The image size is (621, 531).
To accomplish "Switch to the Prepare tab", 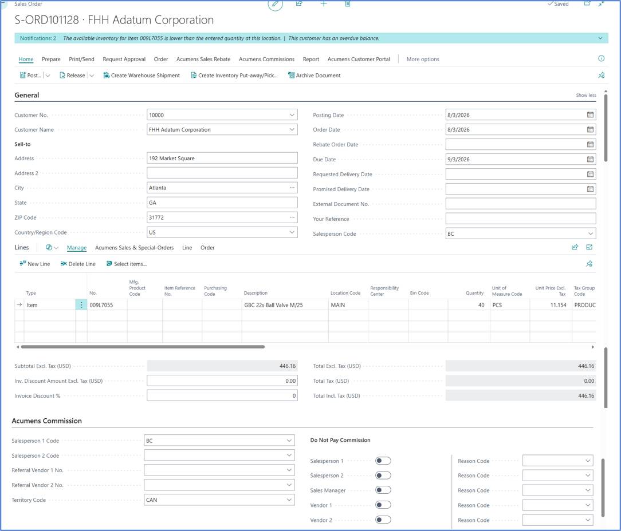I will pos(51,59).
